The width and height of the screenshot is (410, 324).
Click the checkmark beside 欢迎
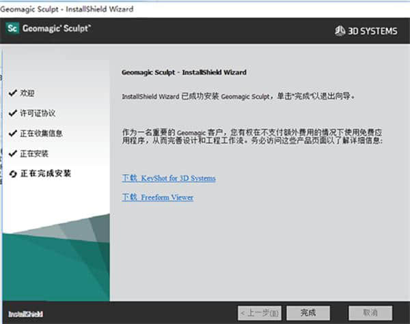(12, 92)
